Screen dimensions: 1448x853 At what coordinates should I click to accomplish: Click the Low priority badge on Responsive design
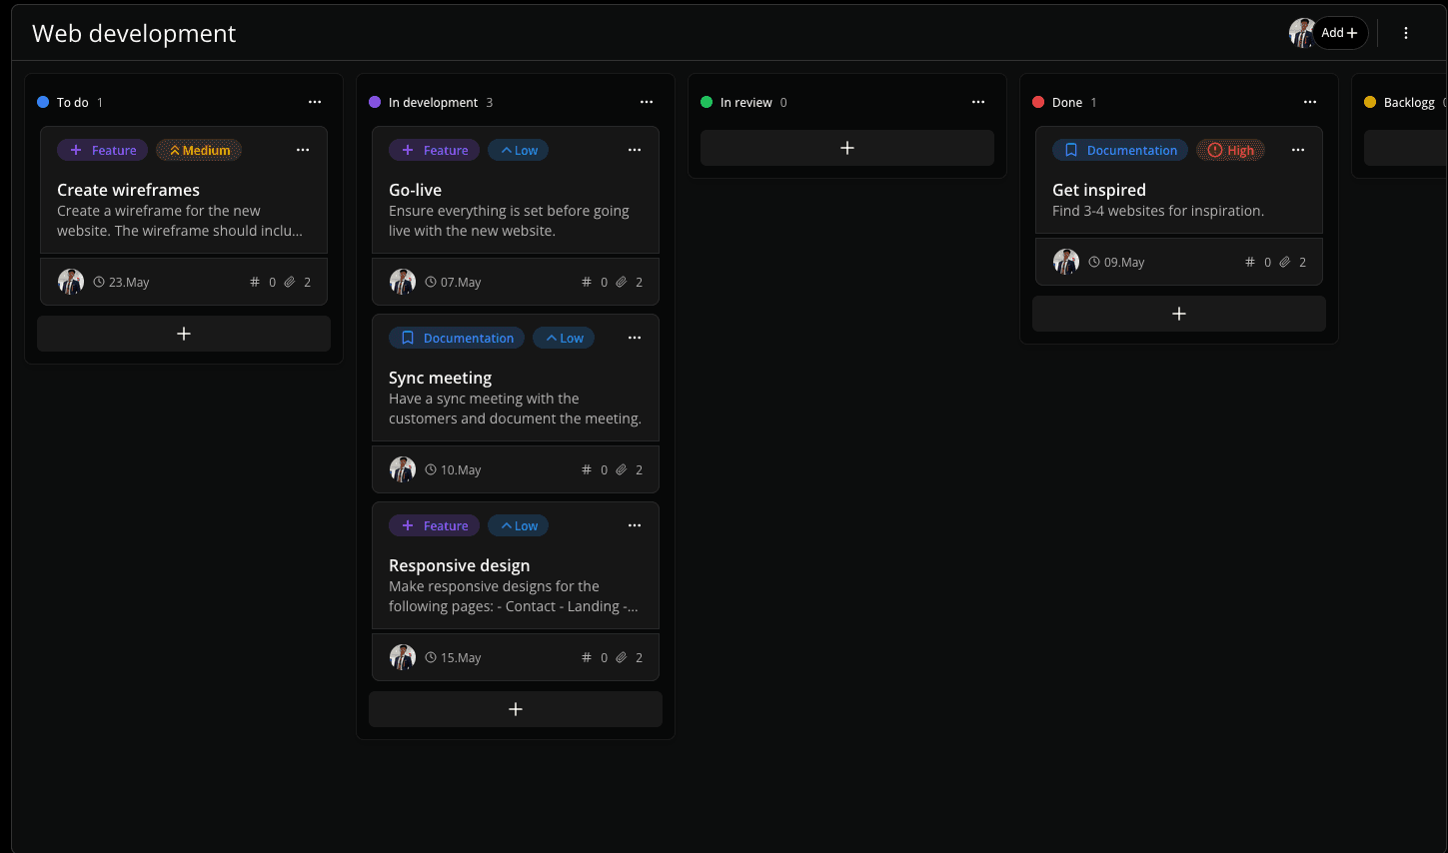pos(518,525)
